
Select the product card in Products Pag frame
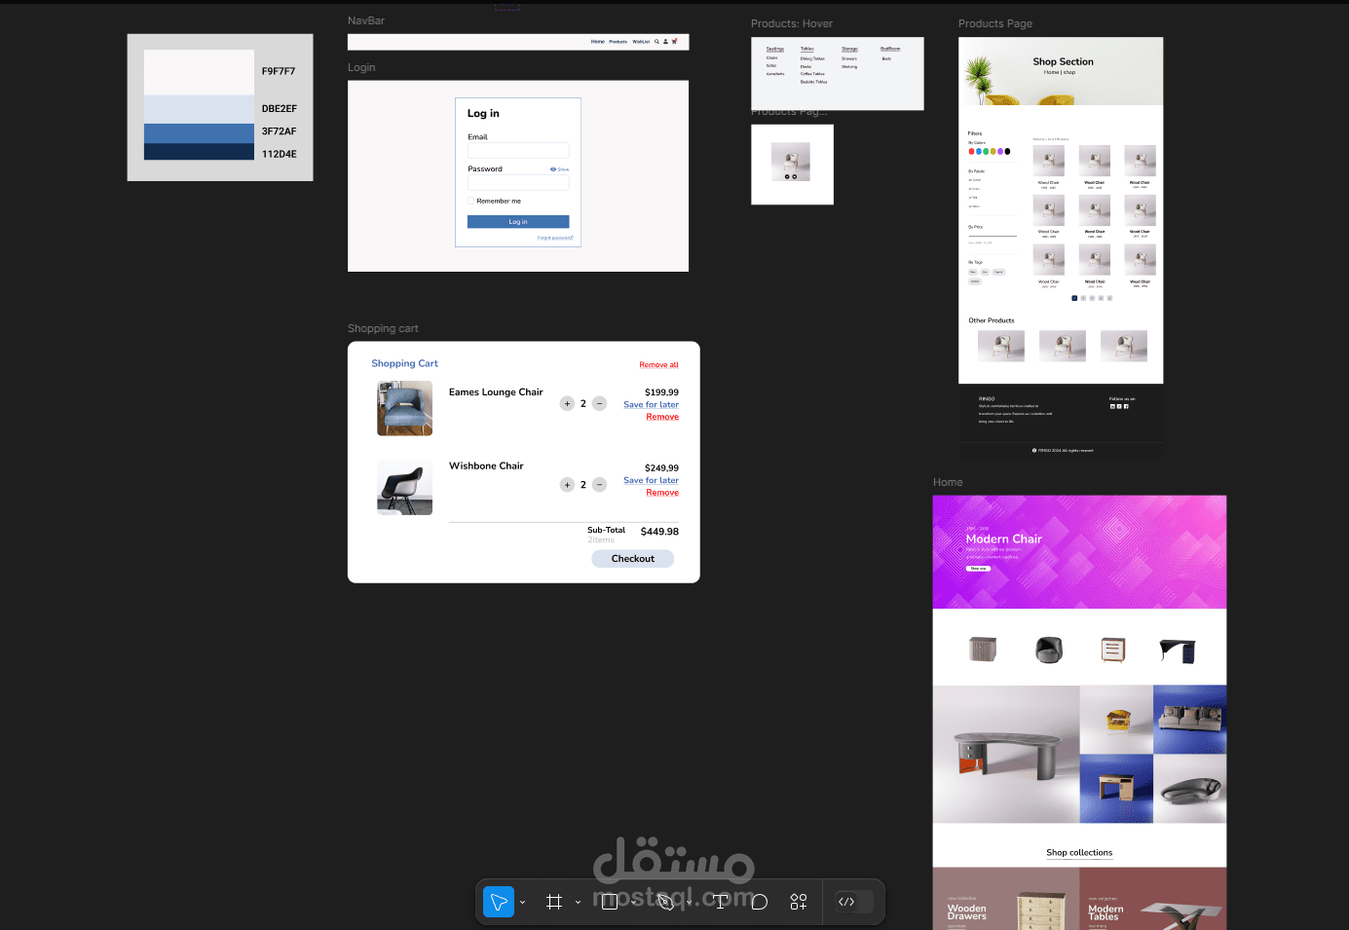coord(791,163)
